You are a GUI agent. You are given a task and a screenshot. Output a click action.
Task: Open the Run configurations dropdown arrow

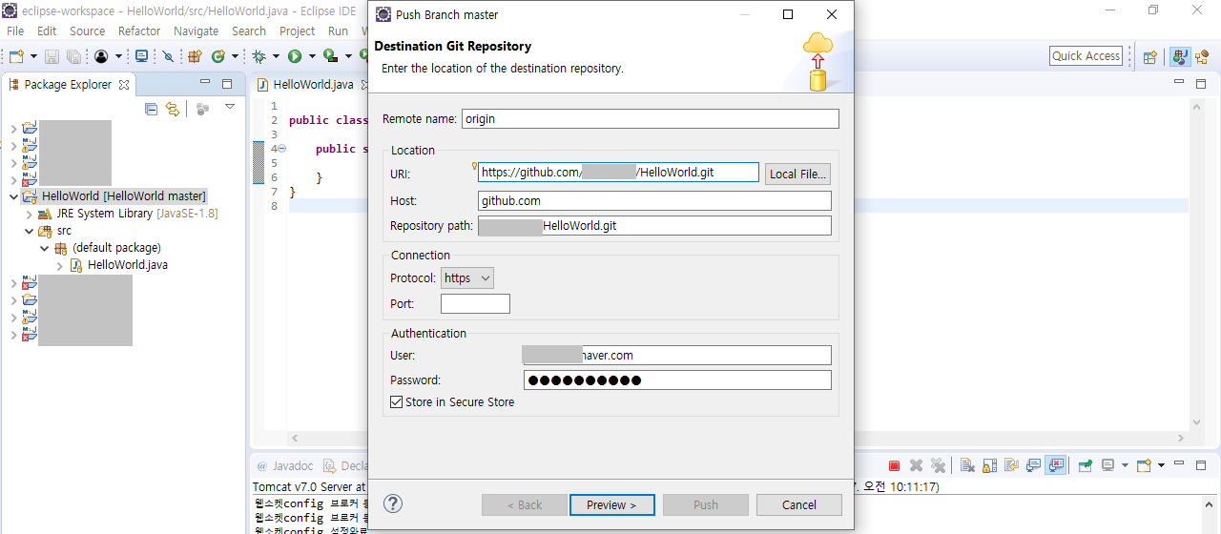click(x=311, y=56)
